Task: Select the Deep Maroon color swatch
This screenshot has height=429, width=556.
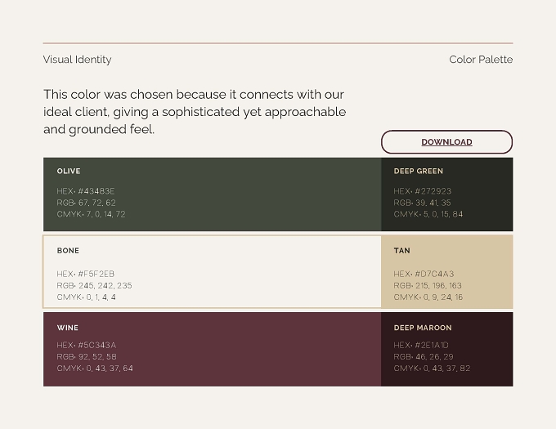Action: 446,349
